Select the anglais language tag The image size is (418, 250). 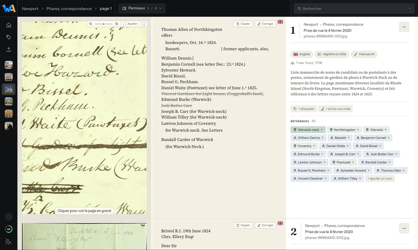click(302, 54)
